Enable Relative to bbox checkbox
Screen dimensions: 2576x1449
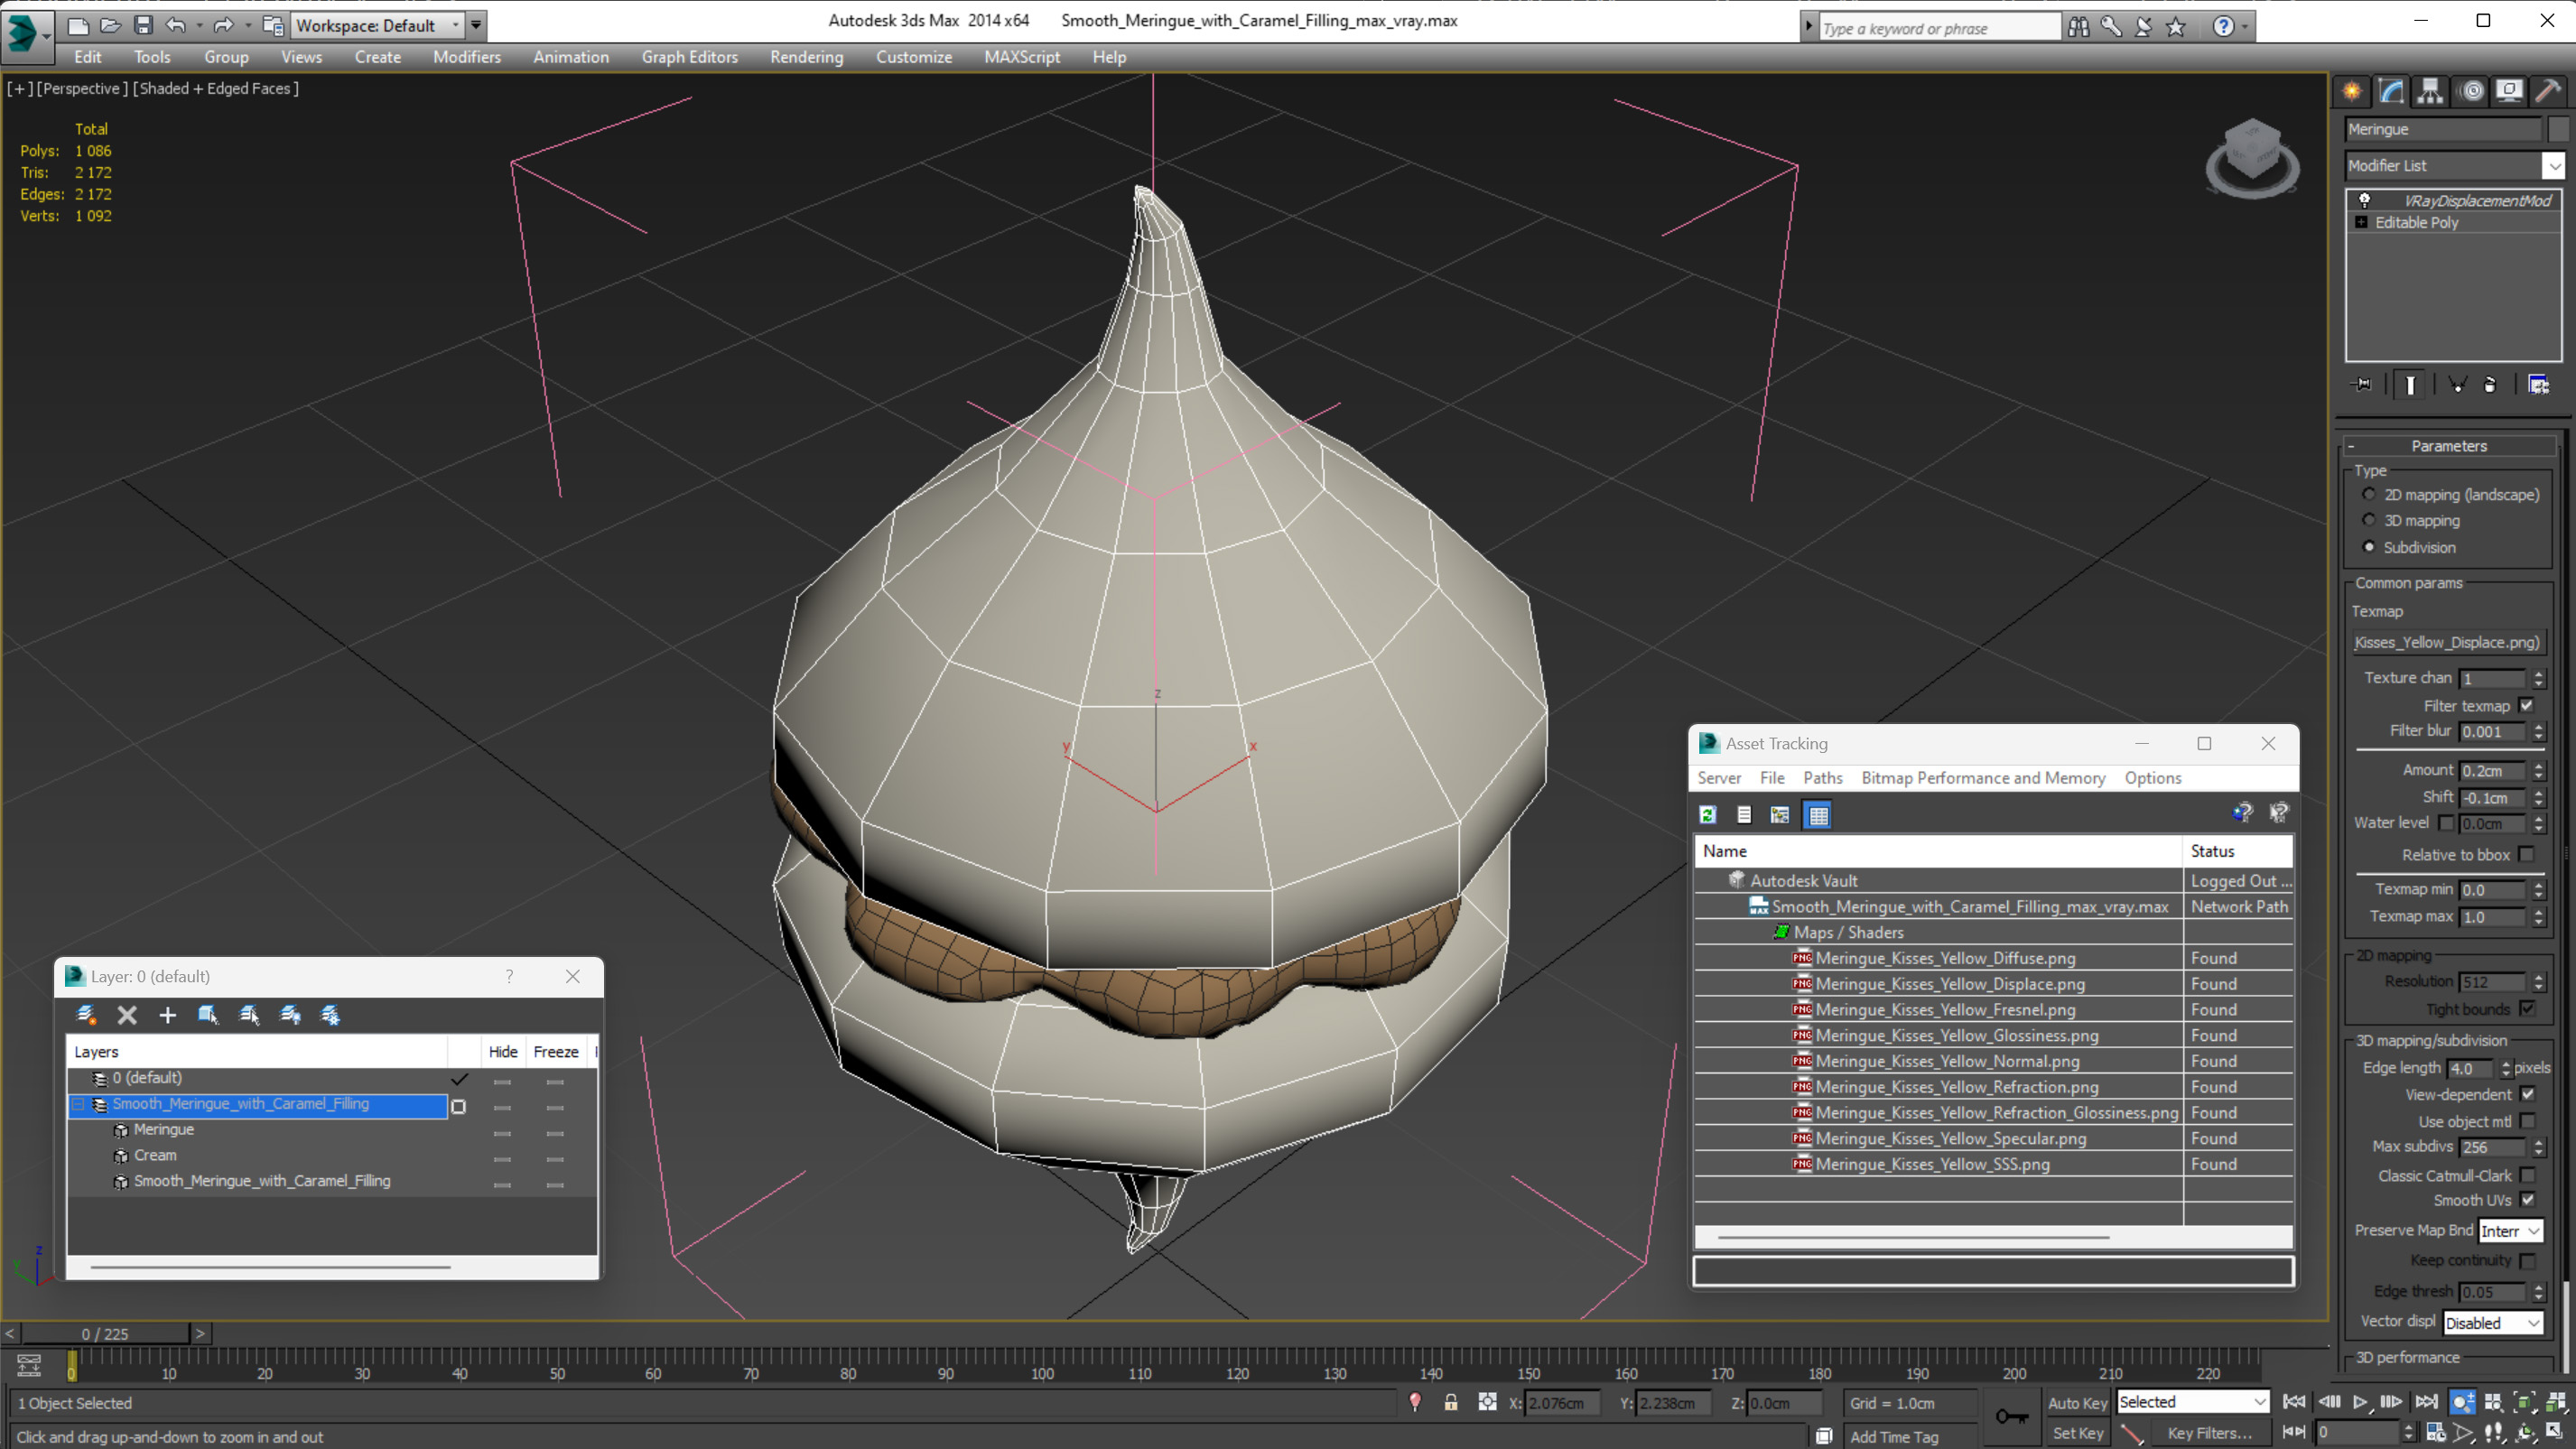pos(2526,854)
